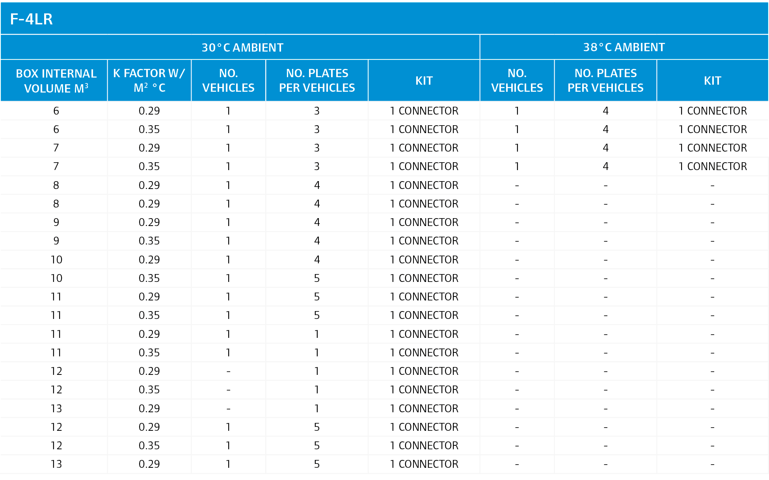
Task: Click 30°C plates value 4 in volume 9, 0.29 row
Action: click(x=317, y=222)
